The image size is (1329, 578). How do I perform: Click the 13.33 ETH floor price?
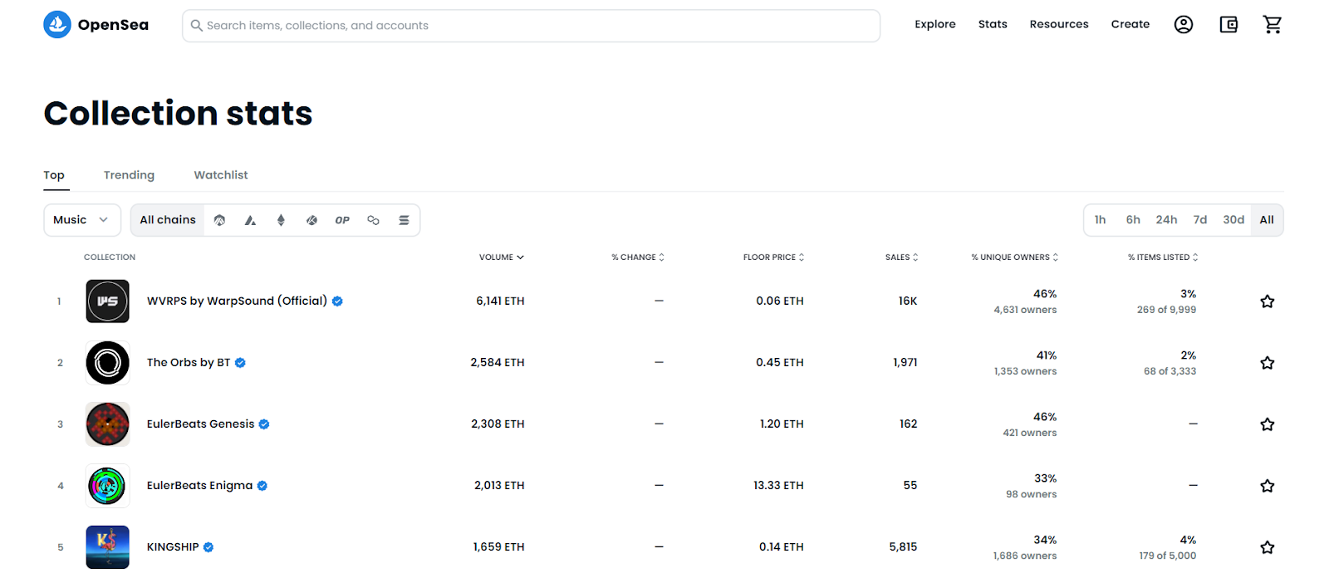click(x=778, y=486)
